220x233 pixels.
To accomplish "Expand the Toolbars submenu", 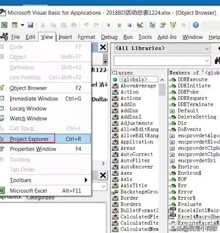I will tap(45, 180).
